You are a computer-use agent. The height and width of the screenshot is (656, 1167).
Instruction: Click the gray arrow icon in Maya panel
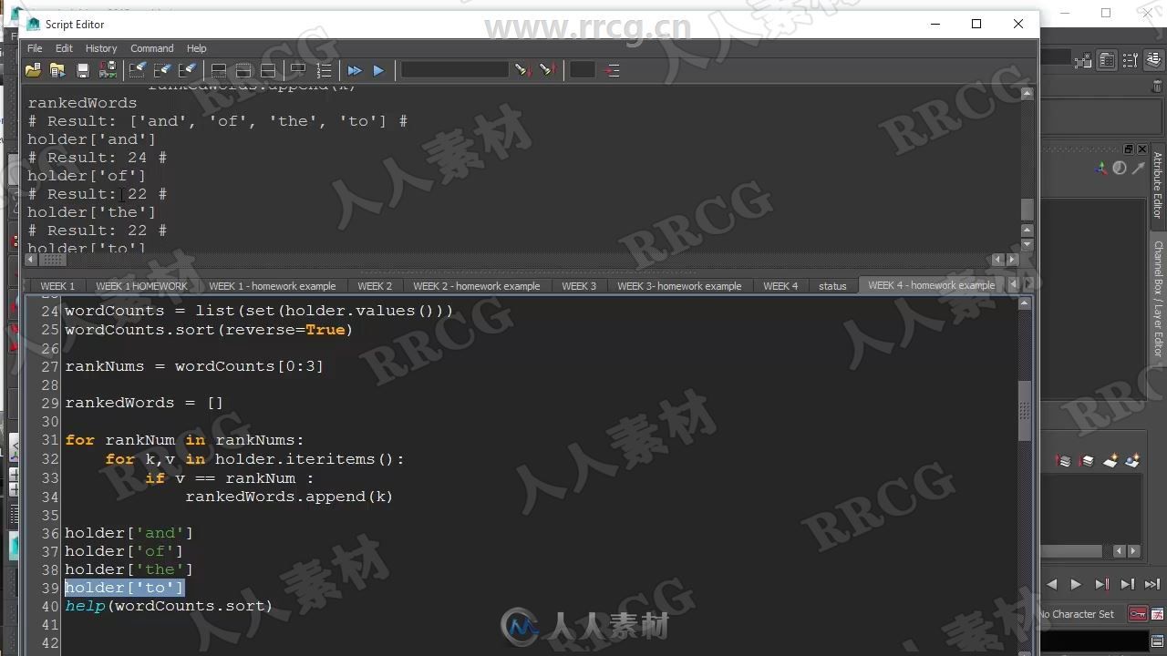point(1139,168)
